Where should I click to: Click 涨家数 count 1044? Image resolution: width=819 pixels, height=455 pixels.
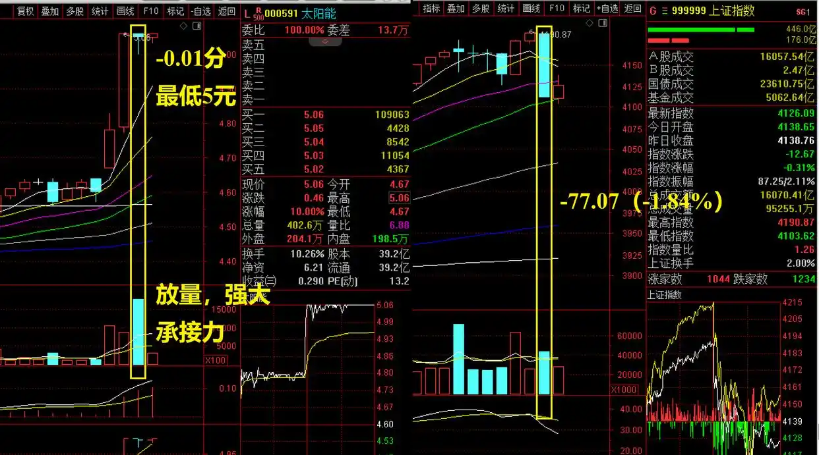pos(718,279)
